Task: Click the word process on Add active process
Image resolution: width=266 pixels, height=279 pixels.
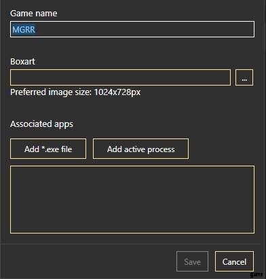Action: point(161,149)
